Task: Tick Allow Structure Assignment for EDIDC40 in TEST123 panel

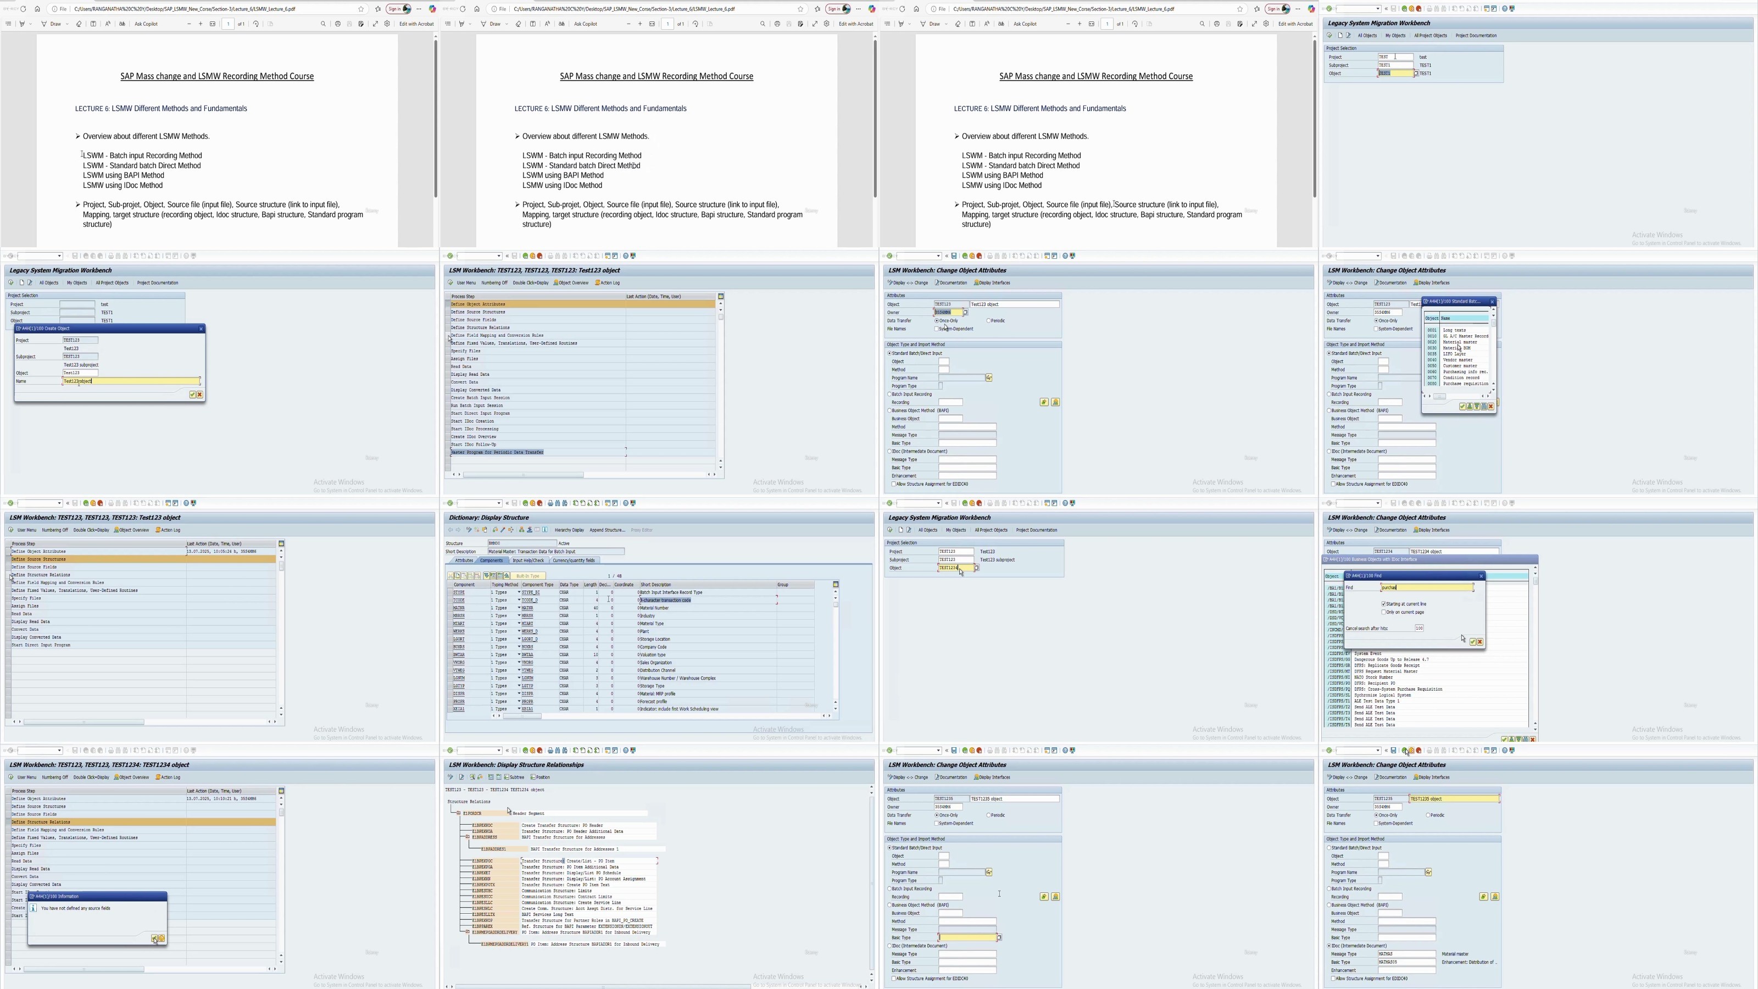Action: (893, 484)
